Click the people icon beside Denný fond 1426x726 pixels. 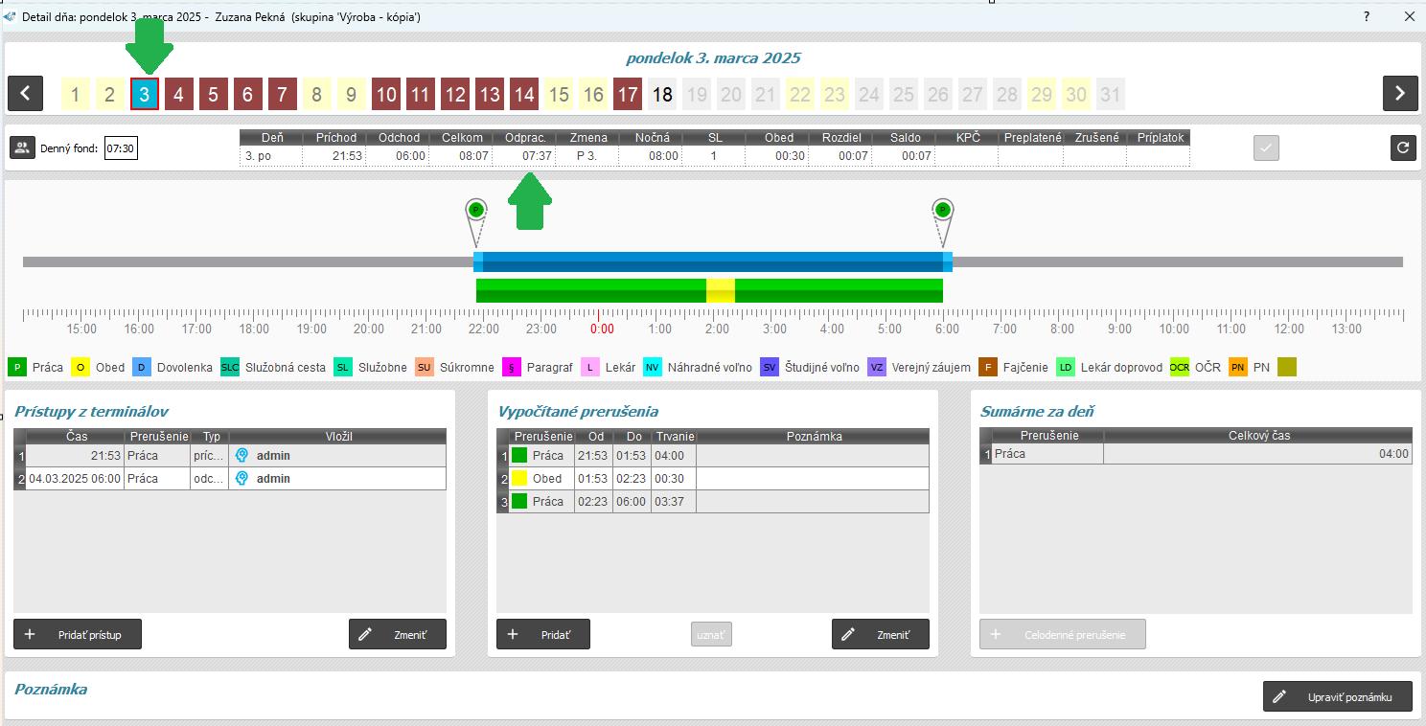tap(22, 147)
